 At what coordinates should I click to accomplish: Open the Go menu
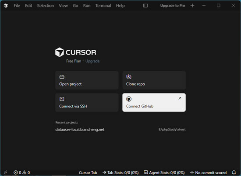point(75,6)
